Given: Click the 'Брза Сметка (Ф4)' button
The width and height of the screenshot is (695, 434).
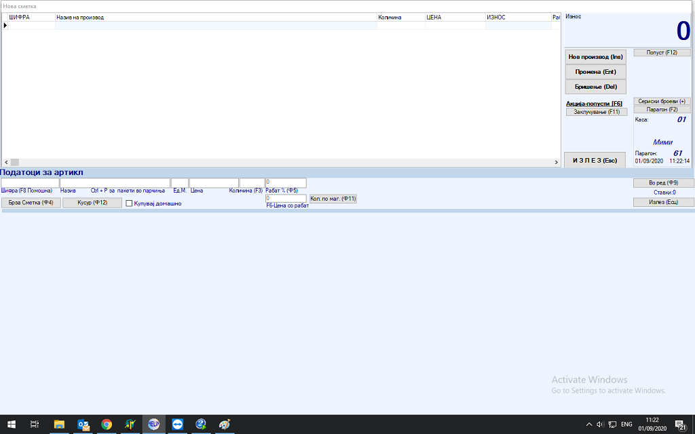Looking at the screenshot, I should click(31, 203).
